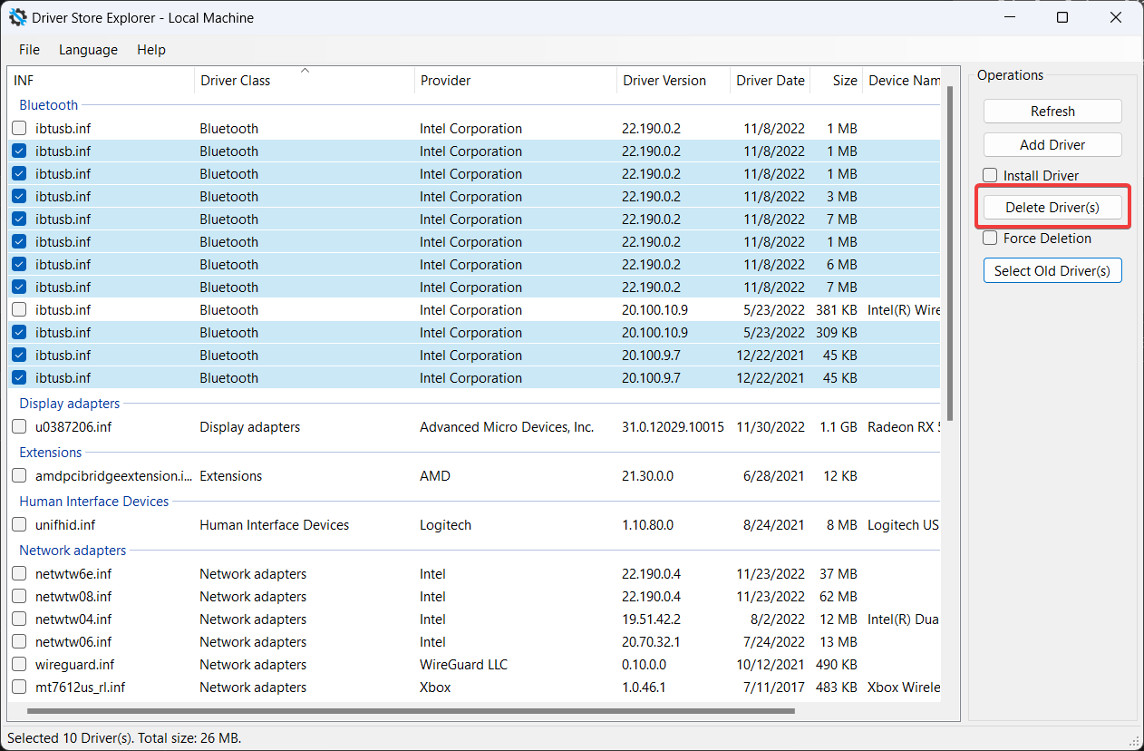Click the 'Human Interface Devices' driver class cell
The image size is (1144, 751).
(275, 525)
